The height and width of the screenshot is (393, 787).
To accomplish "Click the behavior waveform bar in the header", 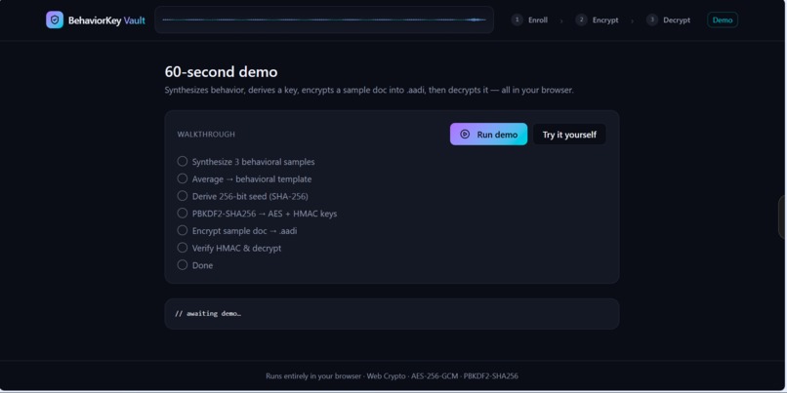I will (x=324, y=20).
